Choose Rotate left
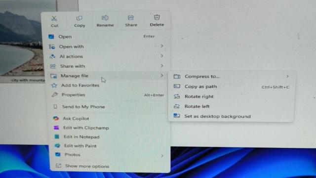Viewport: 316px width, 178px height. (x=232, y=106)
